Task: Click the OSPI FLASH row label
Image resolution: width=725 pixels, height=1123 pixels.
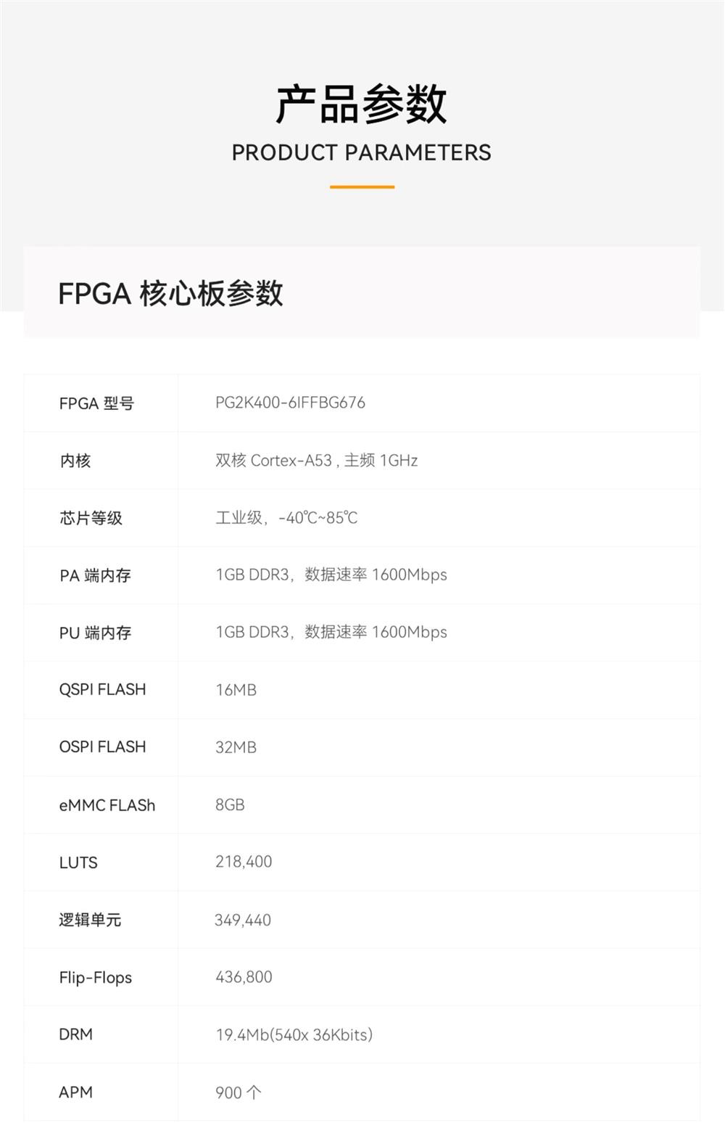Action: pyautogui.click(x=102, y=747)
